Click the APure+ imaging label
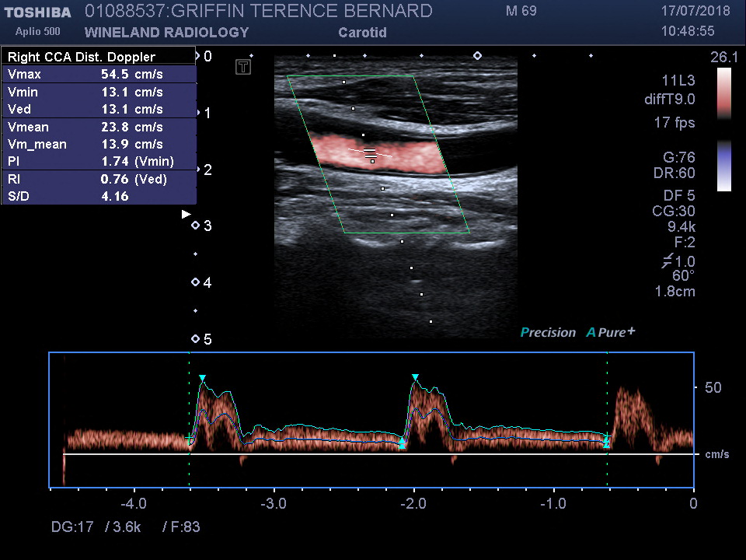This screenshot has height=560, width=746. click(611, 332)
